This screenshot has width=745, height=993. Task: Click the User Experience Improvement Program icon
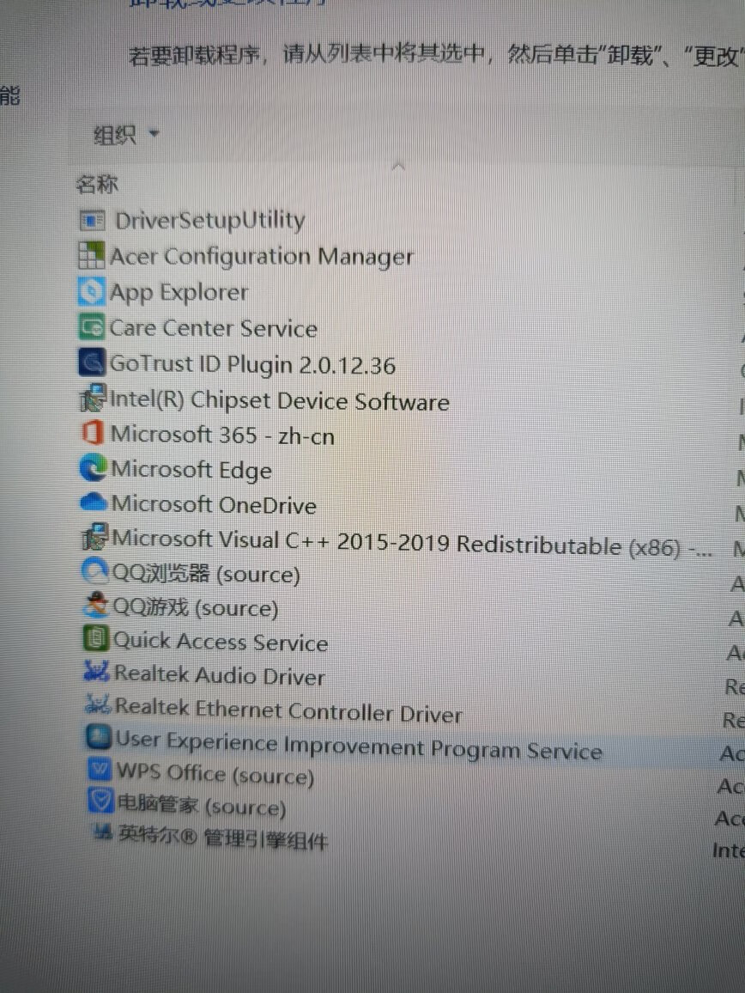(99, 736)
